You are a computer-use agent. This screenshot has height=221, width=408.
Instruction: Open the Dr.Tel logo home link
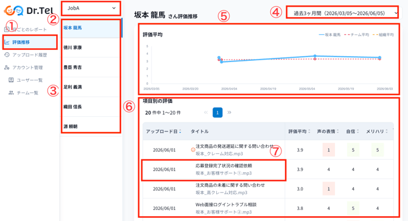(29, 10)
